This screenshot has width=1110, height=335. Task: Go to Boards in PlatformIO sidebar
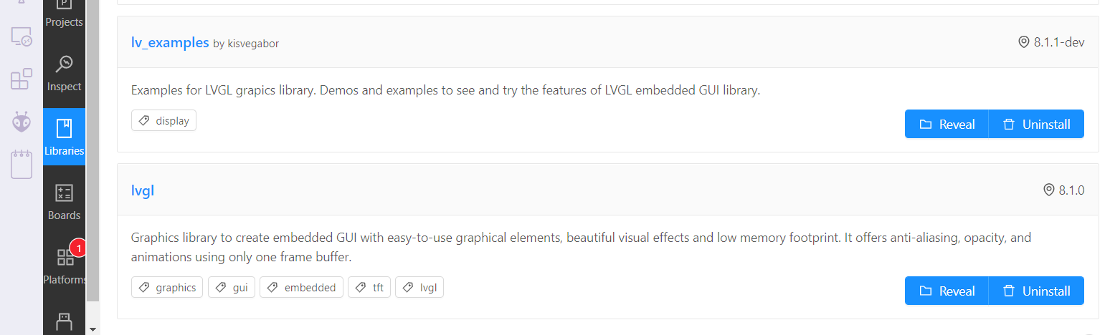[64, 202]
